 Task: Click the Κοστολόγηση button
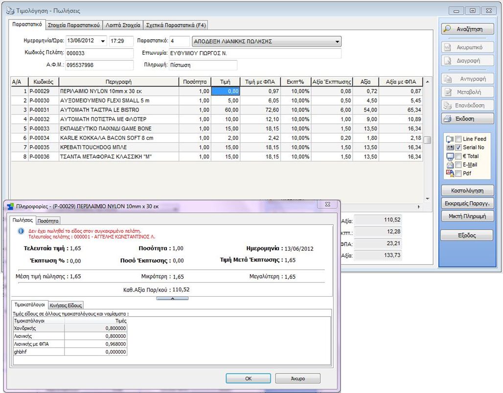click(467, 190)
